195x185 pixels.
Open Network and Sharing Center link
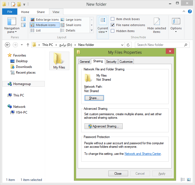[x=143, y=154]
